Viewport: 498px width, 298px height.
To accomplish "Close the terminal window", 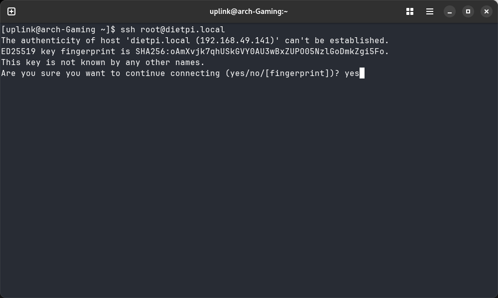I will pos(487,11).
